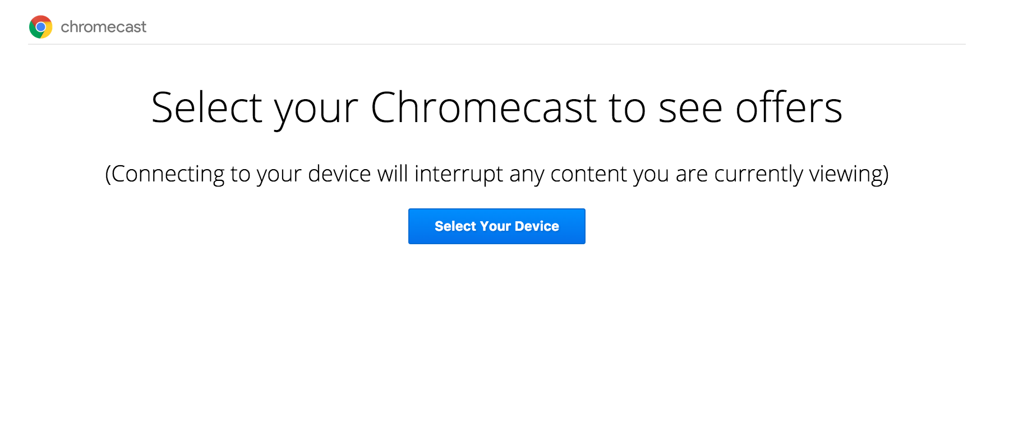1023x438 pixels.
Task: Click the word 'Device' on the blue button
Action: click(x=537, y=226)
